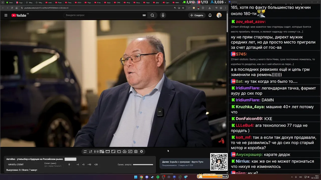
Task: Go to the YouTube home logo
Action: [x=19, y=15]
